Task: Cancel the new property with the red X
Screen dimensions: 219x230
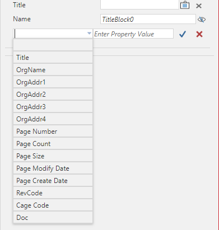Action: tap(199, 34)
